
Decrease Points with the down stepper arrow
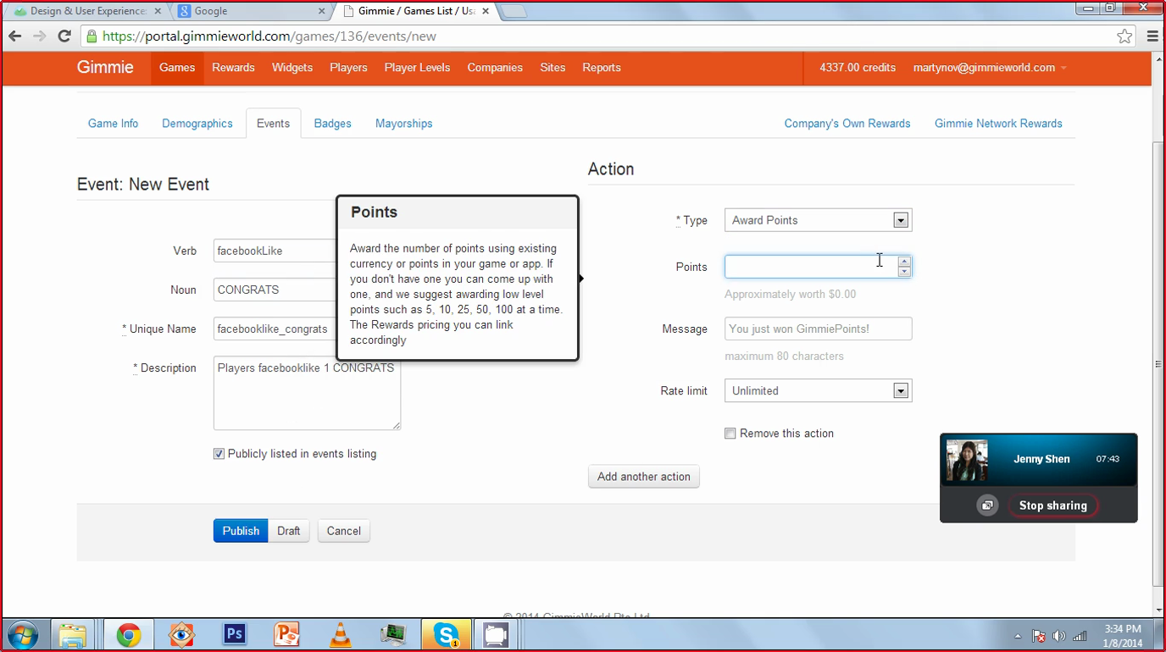904,272
